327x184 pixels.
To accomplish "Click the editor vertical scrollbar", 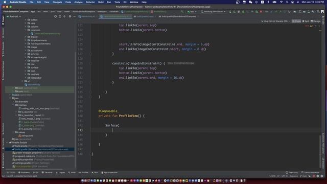I will click(320, 152).
